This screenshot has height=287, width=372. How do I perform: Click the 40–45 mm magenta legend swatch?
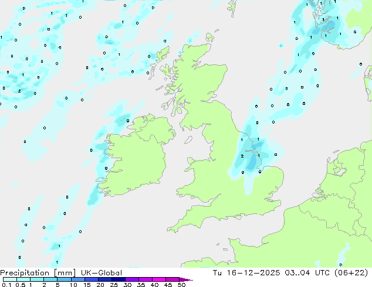[159, 279]
